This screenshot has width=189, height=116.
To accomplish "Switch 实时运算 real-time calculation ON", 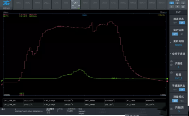I will [x=182, y=34].
